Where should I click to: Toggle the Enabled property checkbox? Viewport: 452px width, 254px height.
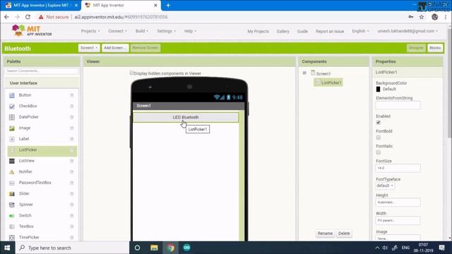click(x=379, y=123)
